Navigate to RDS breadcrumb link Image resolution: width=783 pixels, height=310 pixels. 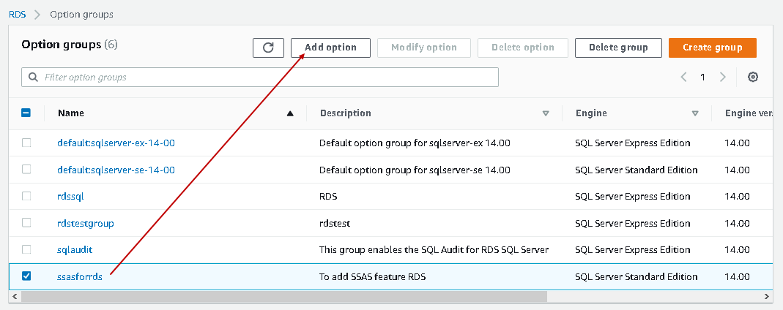coord(17,14)
